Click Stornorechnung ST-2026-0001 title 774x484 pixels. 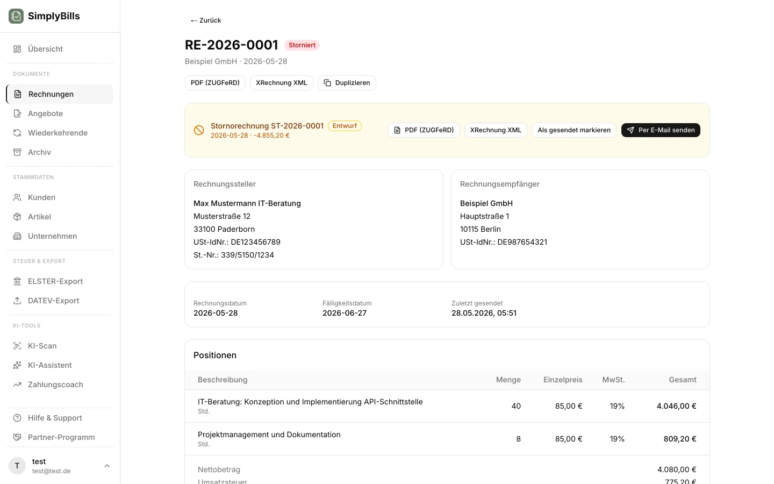(267, 126)
